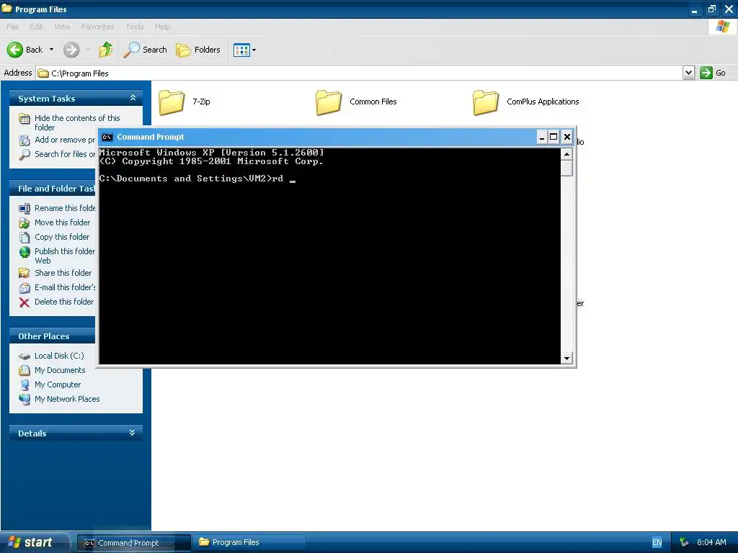Open Local Disk (C:) from Other Places
This screenshot has height=553, width=738.
click(x=59, y=356)
